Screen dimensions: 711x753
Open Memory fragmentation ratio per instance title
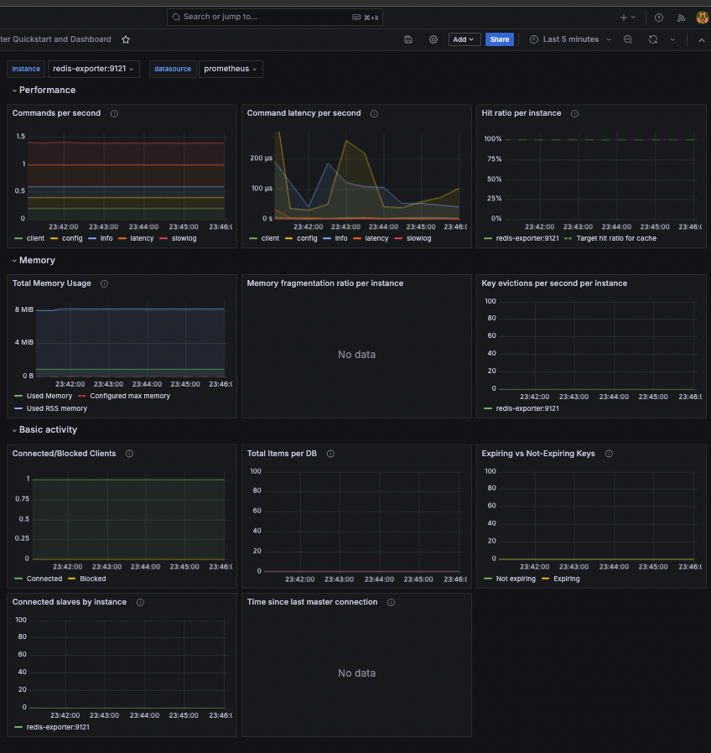(325, 283)
